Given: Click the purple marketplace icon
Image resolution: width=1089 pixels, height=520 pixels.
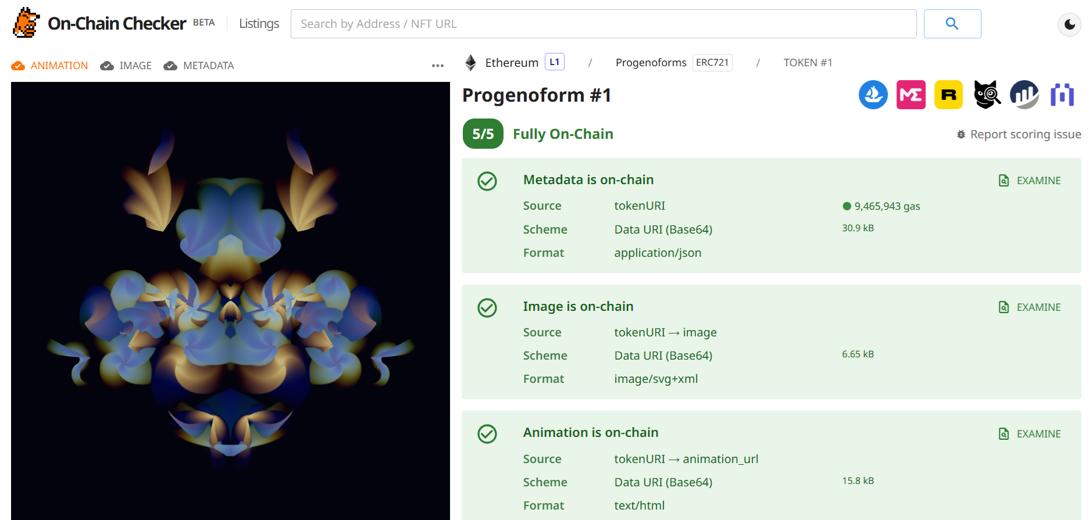Looking at the screenshot, I should pos(1062,95).
